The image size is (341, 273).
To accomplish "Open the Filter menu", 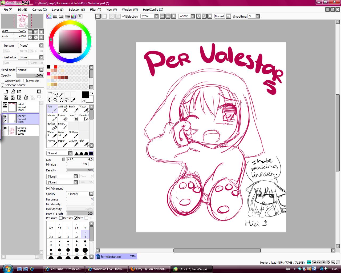I will [x=95, y=10].
